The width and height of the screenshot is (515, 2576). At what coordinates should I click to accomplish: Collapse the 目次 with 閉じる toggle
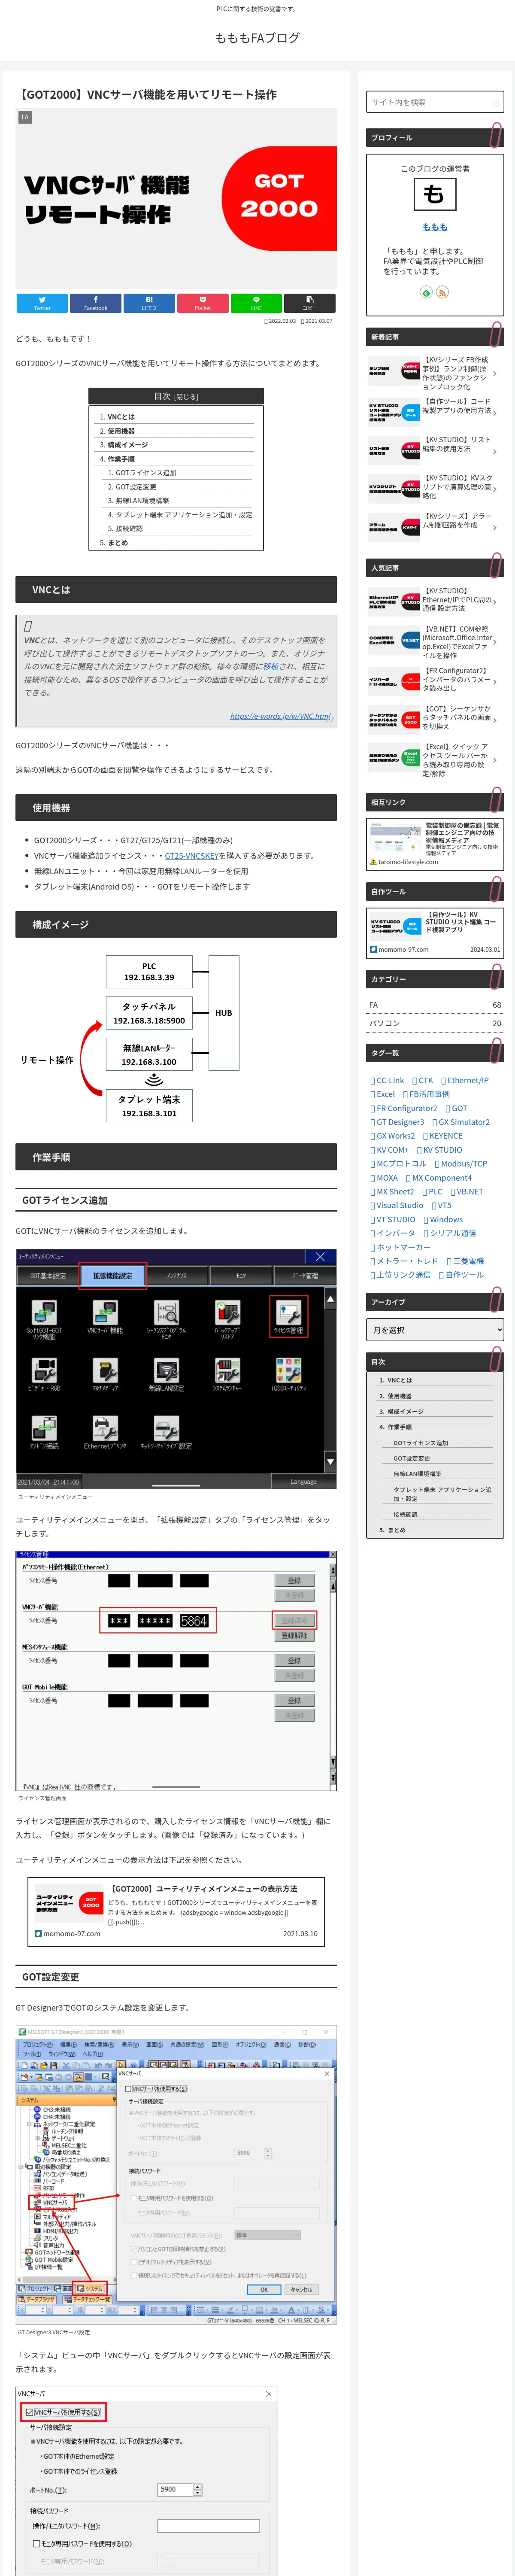pyautogui.click(x=186, y=397)
